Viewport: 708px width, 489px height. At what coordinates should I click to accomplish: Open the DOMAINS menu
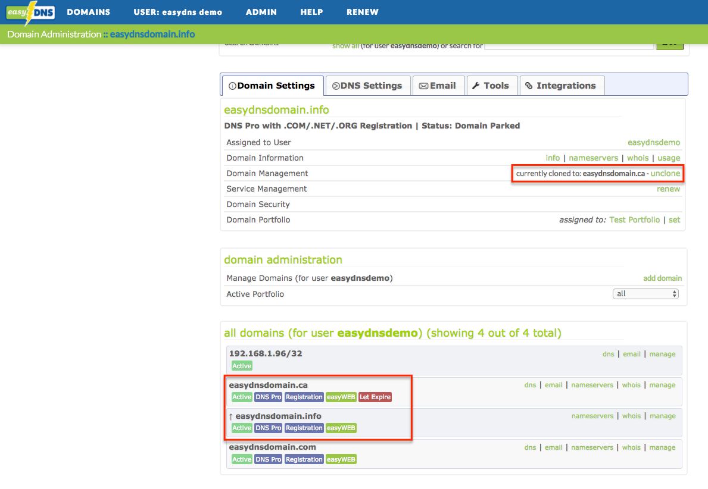click(89, 12)
